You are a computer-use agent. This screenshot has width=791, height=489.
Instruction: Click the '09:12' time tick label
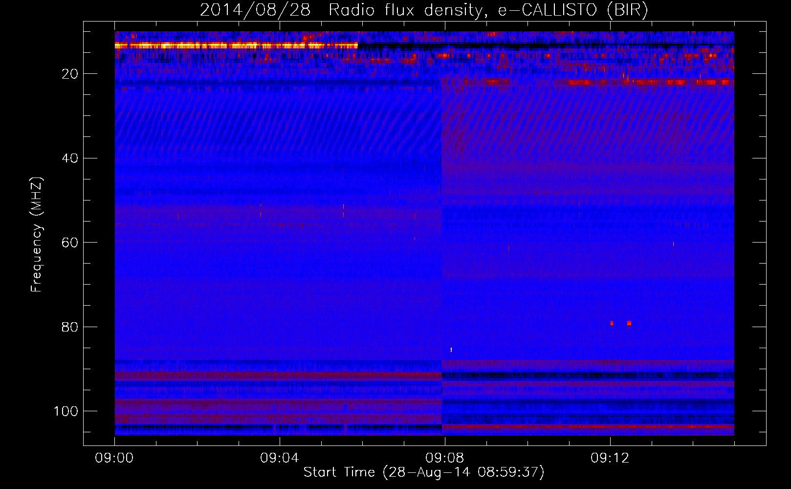pyautogui.click(x=610, y=458)
